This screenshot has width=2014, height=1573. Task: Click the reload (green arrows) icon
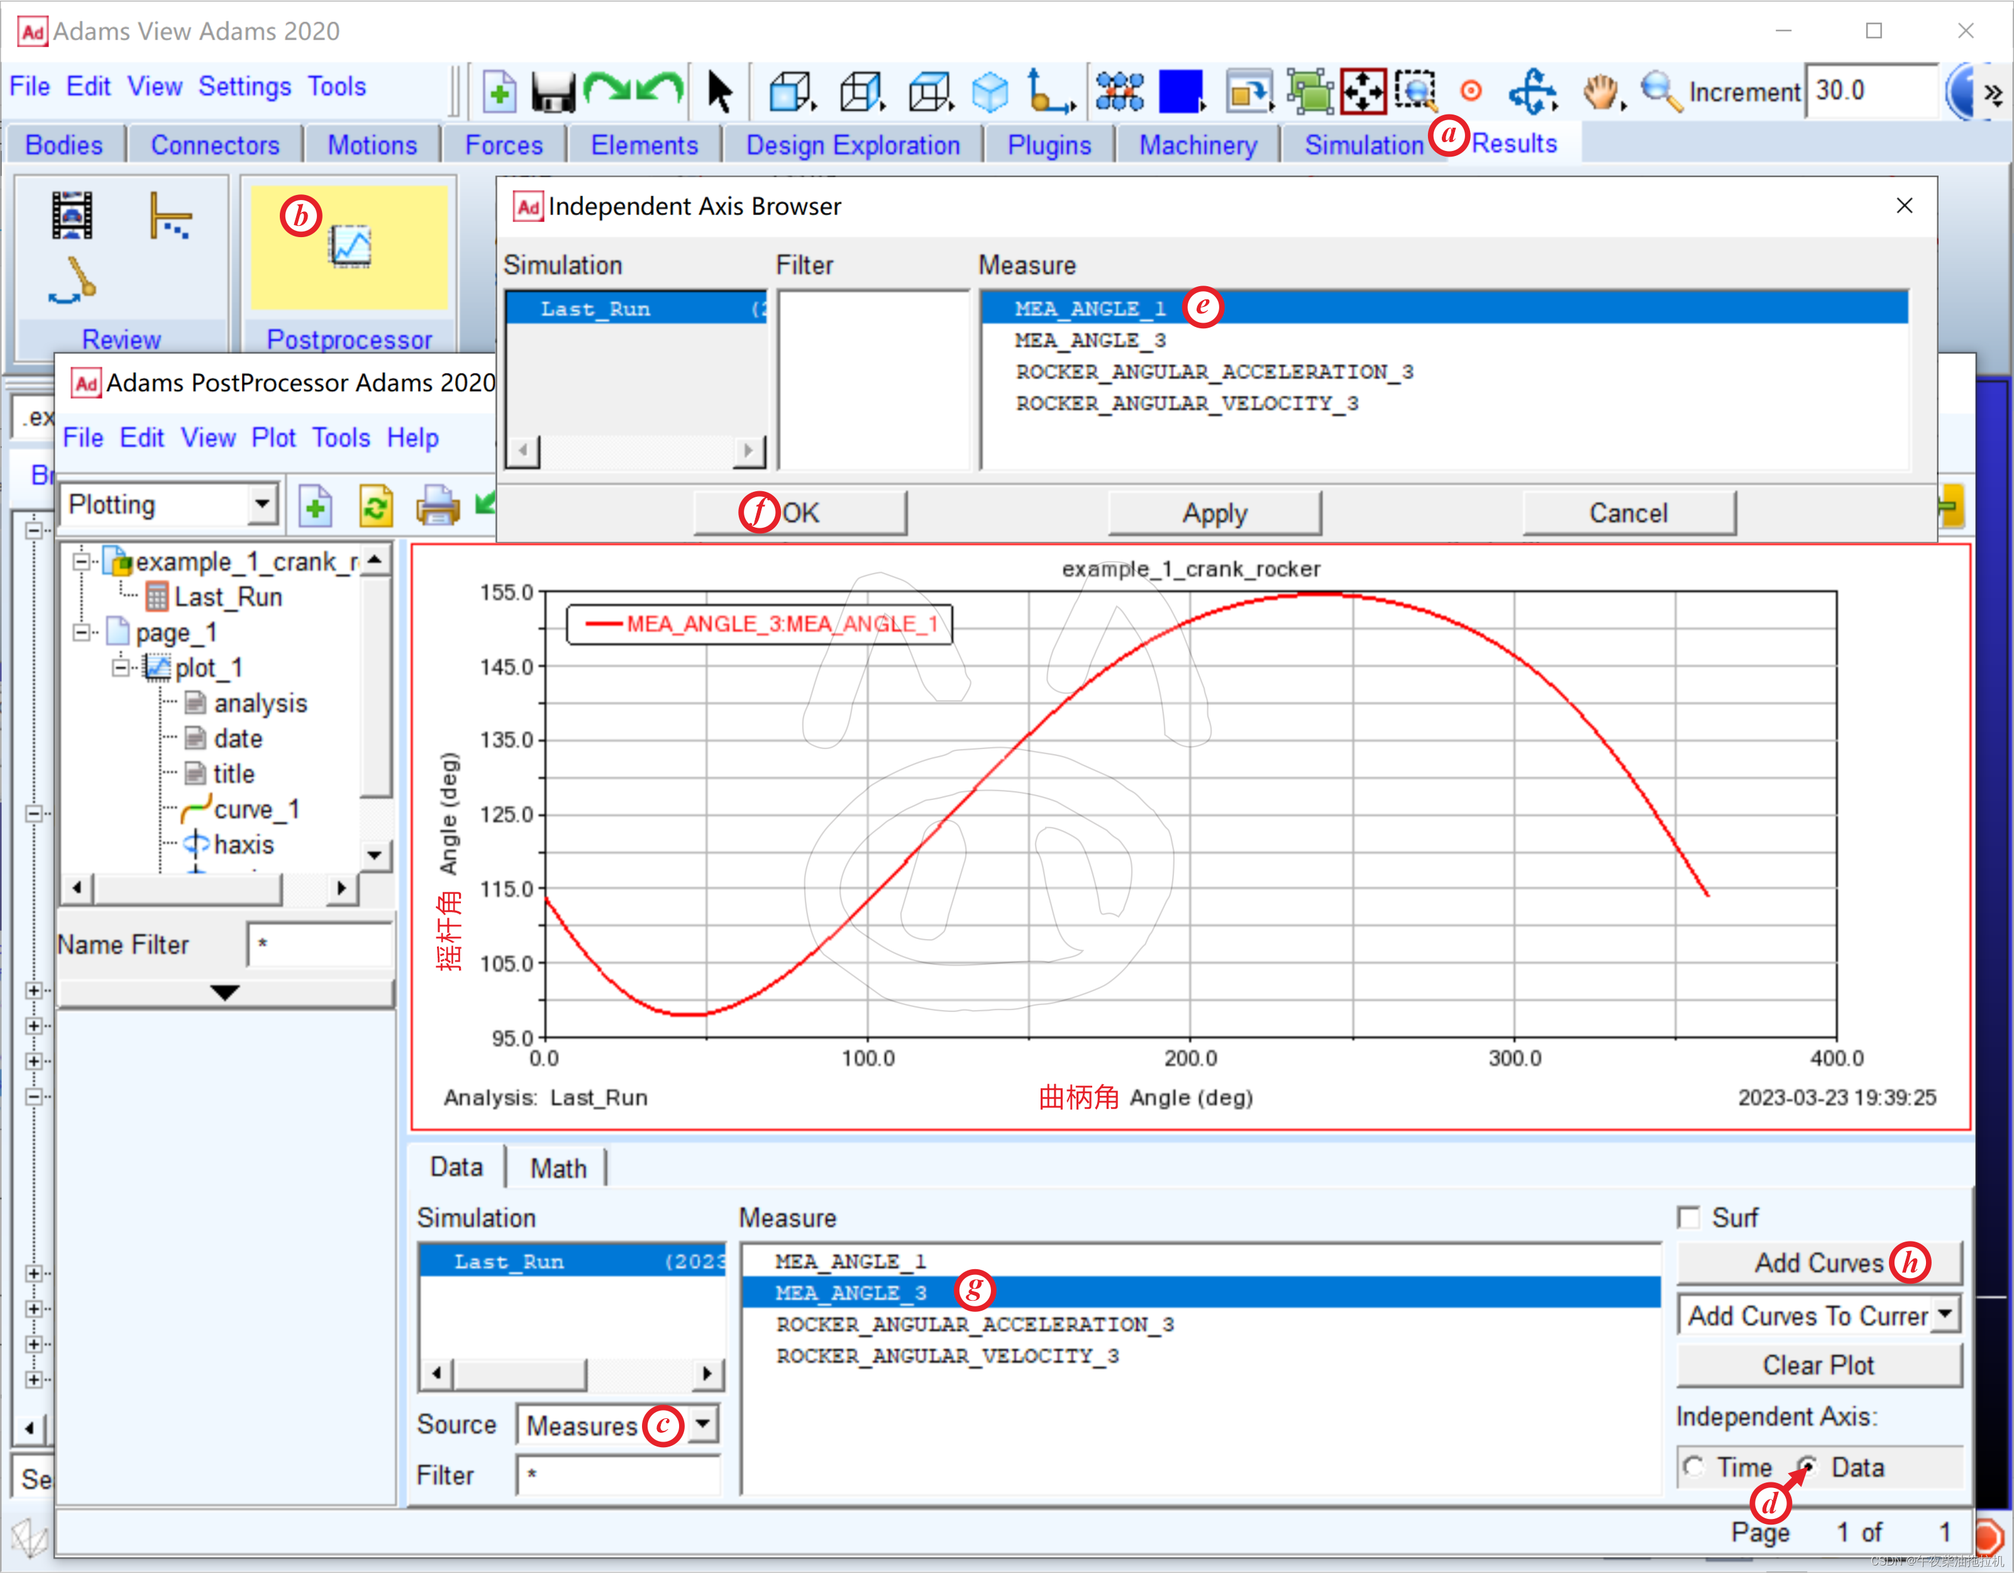[375, 506]
